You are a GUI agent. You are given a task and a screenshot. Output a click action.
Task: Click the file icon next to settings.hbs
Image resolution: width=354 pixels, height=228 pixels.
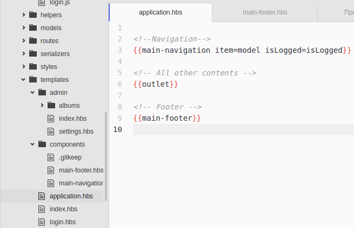click(x=51, y=132)
